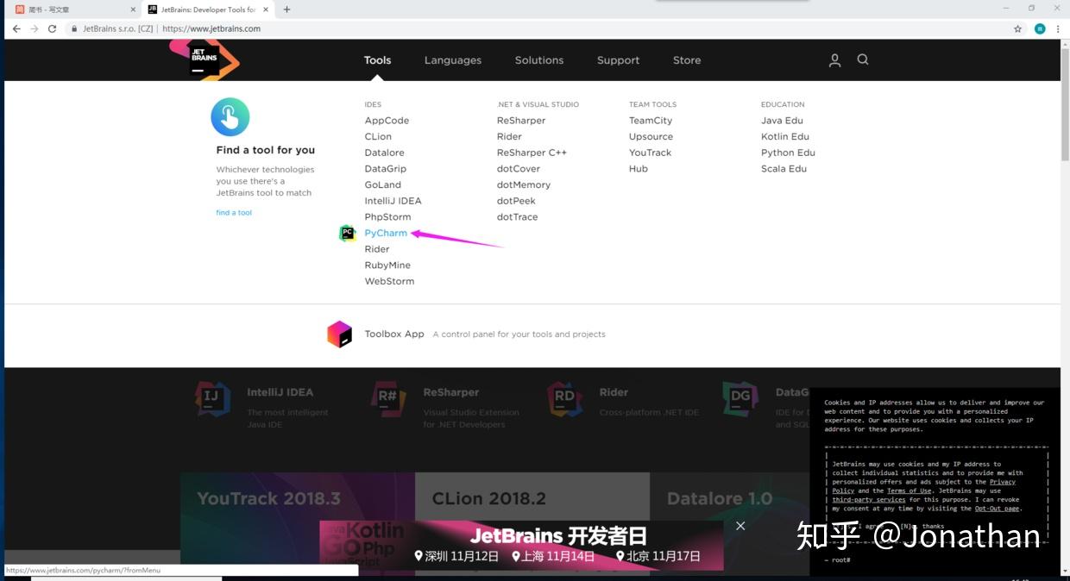Click the Terms of Use link

click(909, 490)
